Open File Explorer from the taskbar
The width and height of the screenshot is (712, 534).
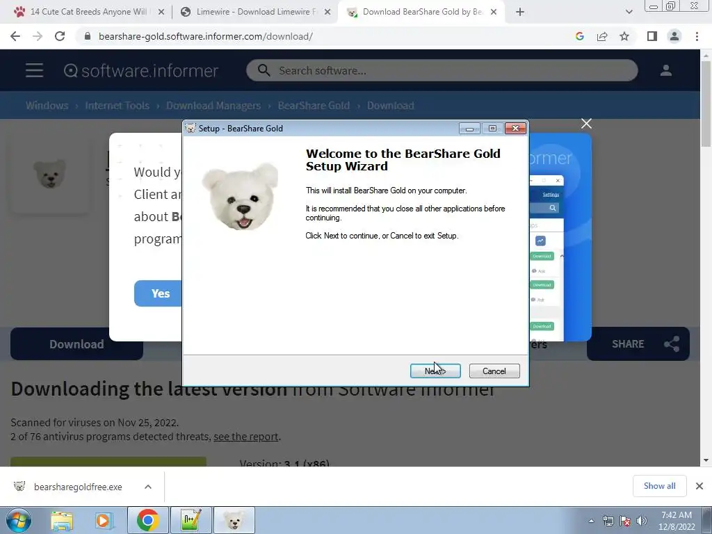coord(62,520)
